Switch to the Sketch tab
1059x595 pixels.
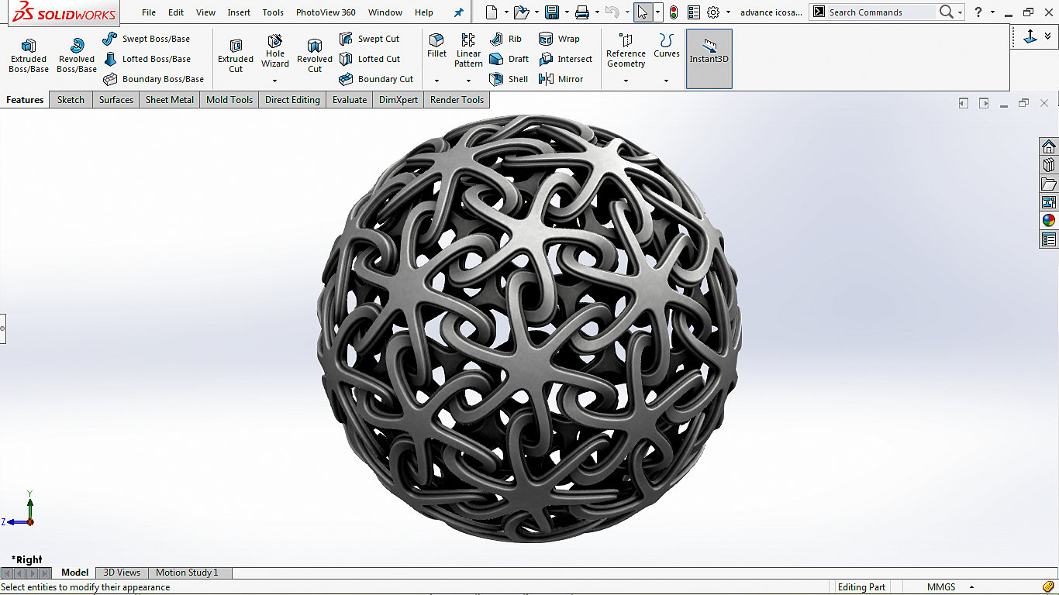(71, 99)
